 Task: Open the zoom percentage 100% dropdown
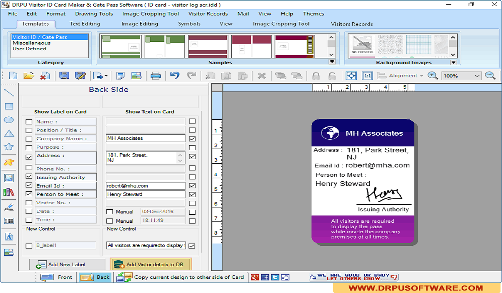477,76
